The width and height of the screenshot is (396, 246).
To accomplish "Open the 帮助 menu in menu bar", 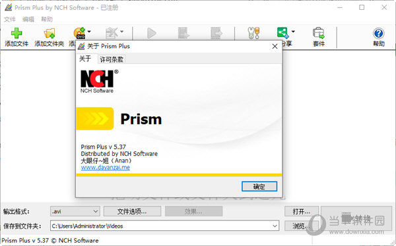I will [47, 19].
